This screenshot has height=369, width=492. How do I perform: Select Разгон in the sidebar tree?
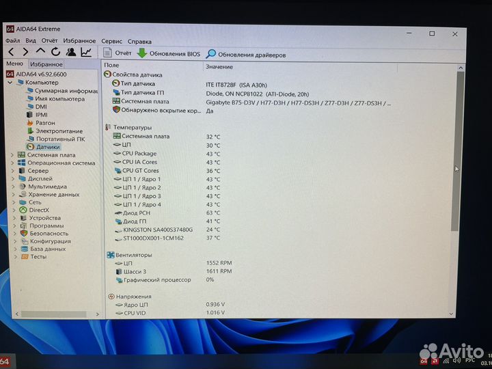[45, 123]
